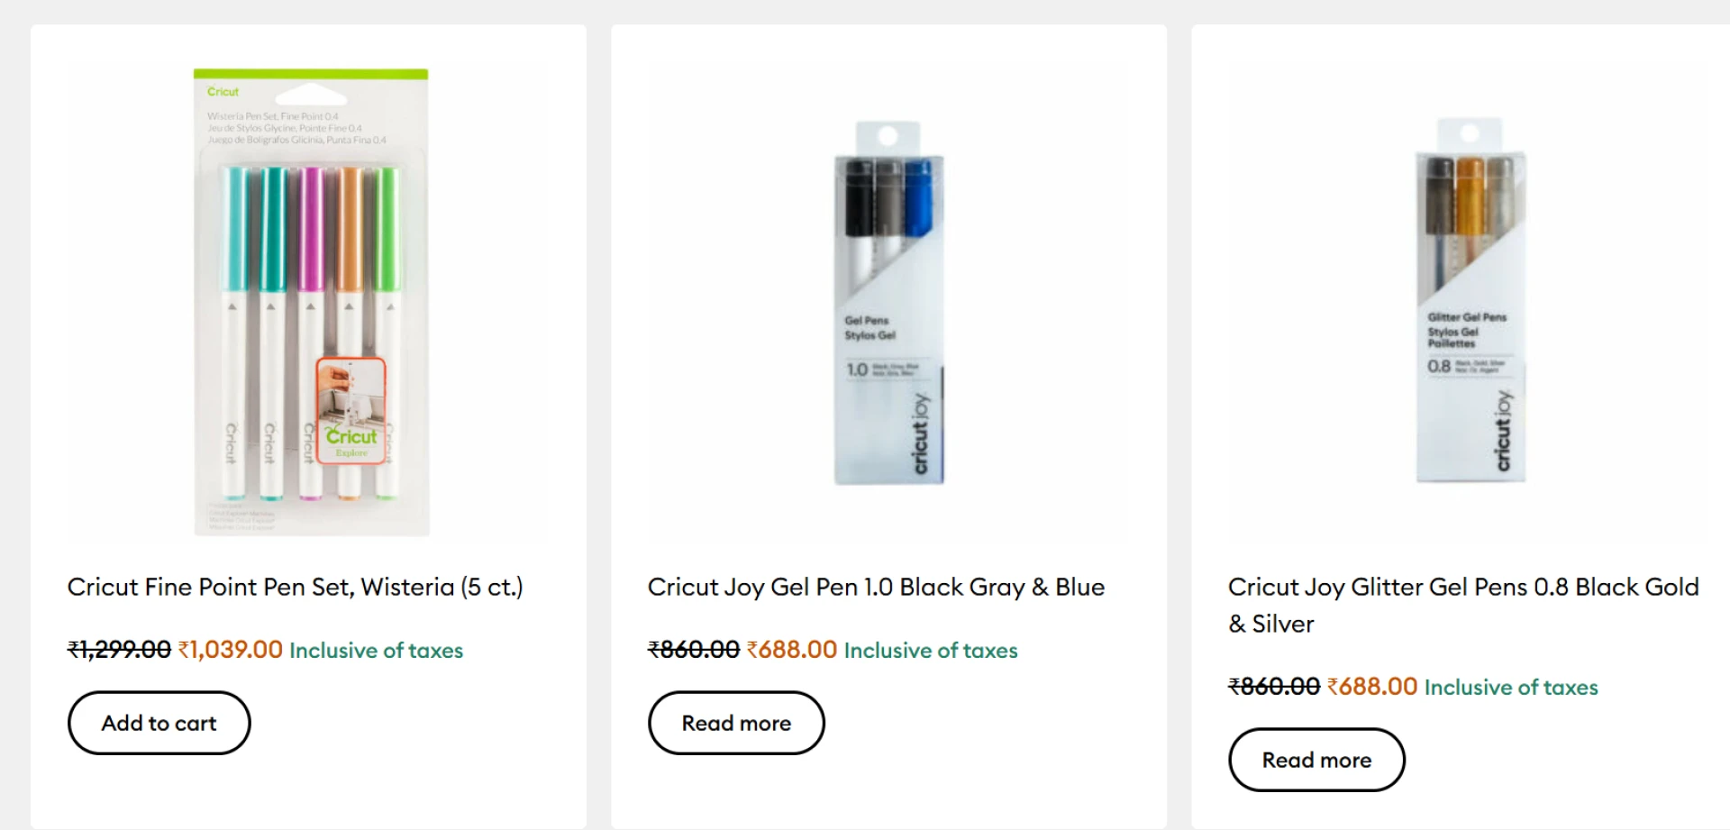
Task: Click the Black Gray & Blue gel pen image
Action: 888,302
